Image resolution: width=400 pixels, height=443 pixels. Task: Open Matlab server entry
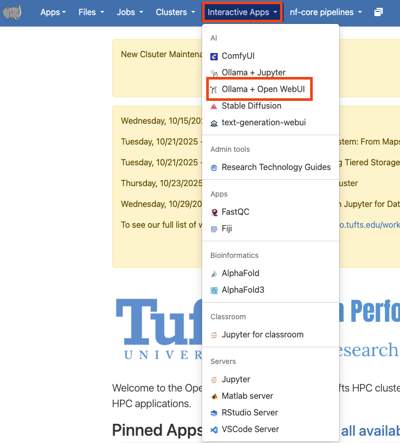271,396
